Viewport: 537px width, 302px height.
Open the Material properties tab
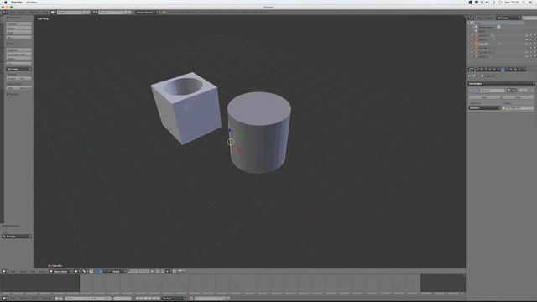(x=511, y=70)
